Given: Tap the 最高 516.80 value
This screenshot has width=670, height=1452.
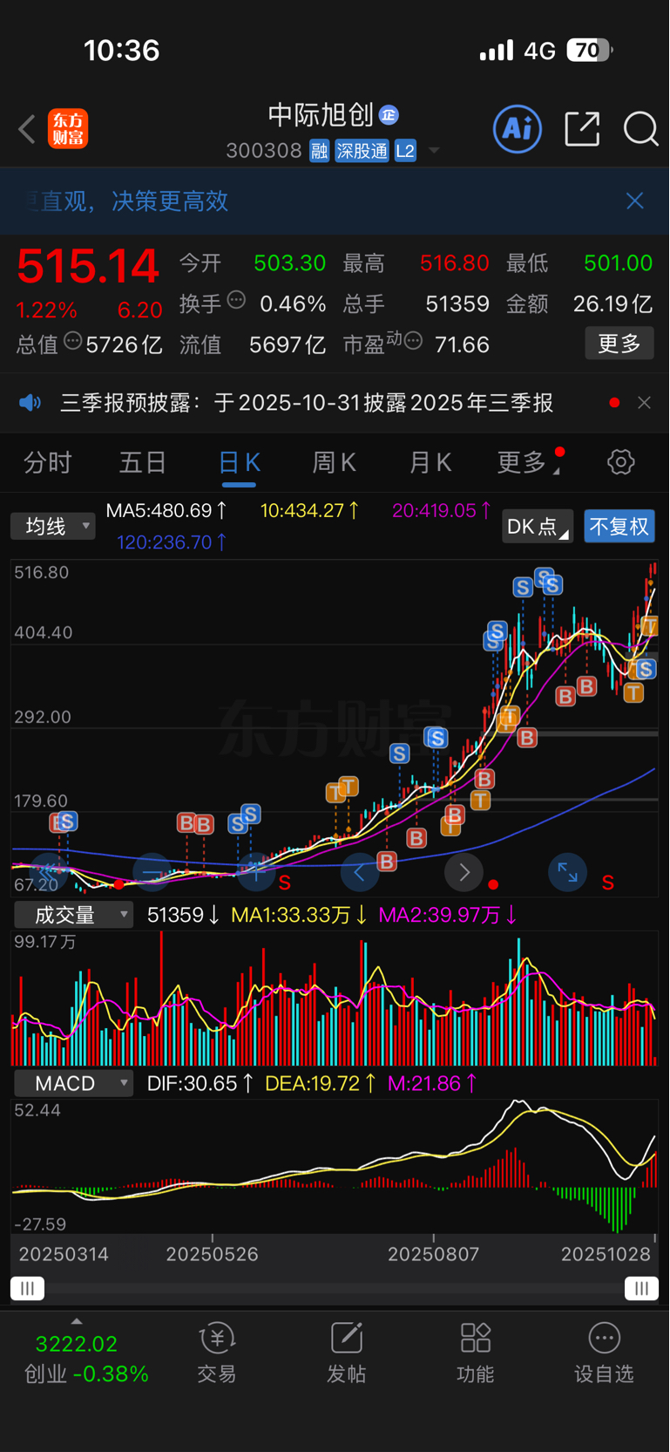Looking at the screenshot, I should [x=454, y=262].
